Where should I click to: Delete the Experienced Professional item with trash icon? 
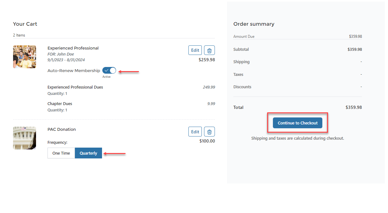click(209, 50)
